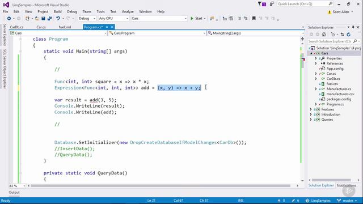363x204 pixels.
Task: Open the Cars project navigation dropdown
Action: (x=58, y=33)
